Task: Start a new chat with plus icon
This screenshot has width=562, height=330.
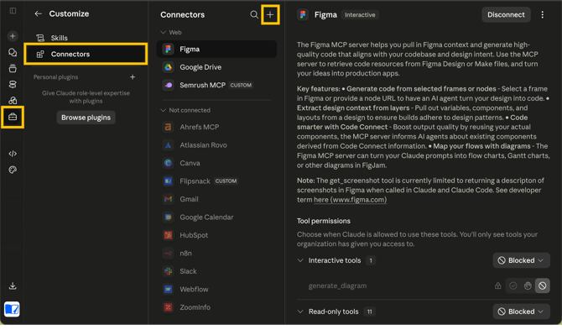Action: point(13,36)
